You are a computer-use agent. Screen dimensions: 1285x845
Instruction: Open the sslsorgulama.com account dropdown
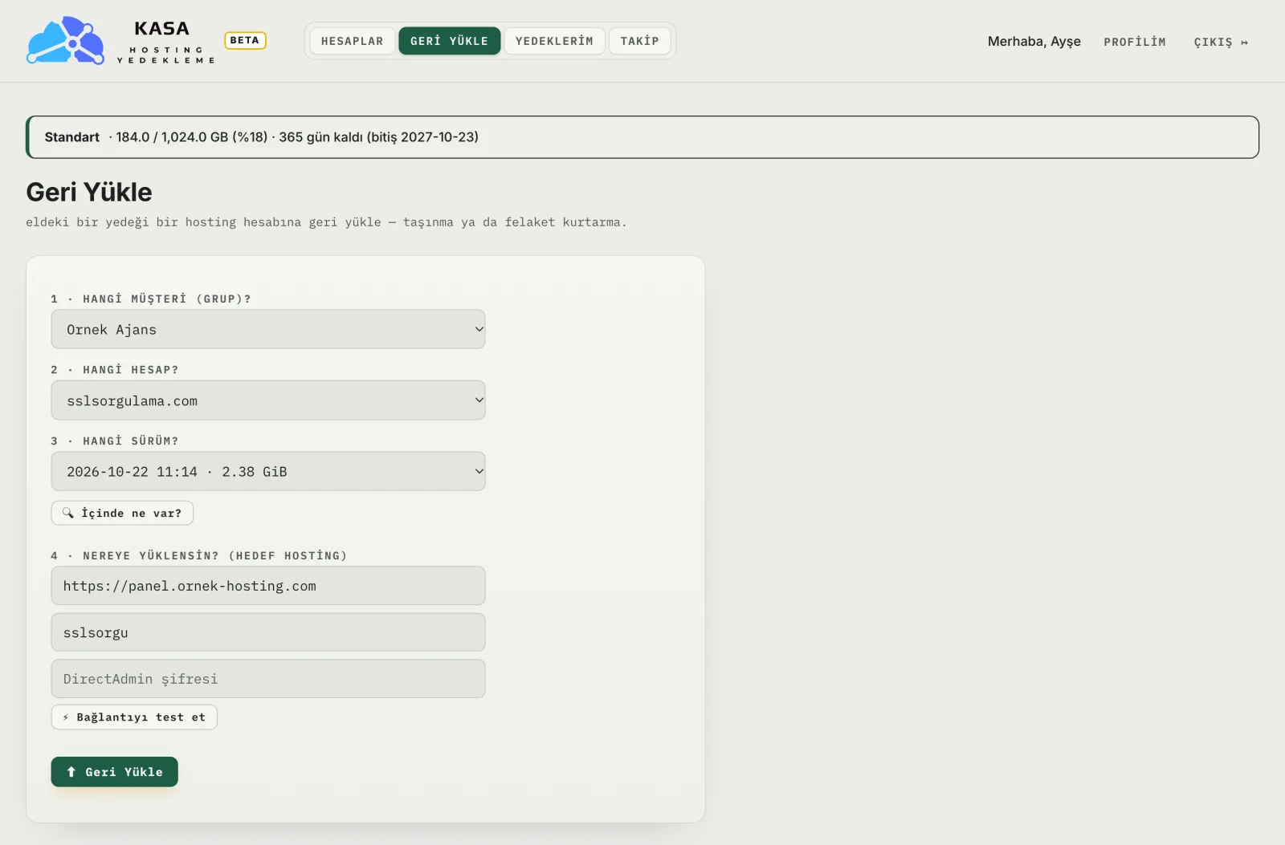click(x=268, y=400)
